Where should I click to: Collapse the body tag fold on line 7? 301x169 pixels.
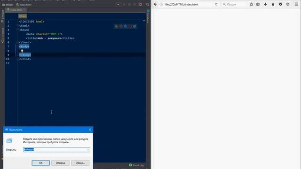(x=18, y=46)
